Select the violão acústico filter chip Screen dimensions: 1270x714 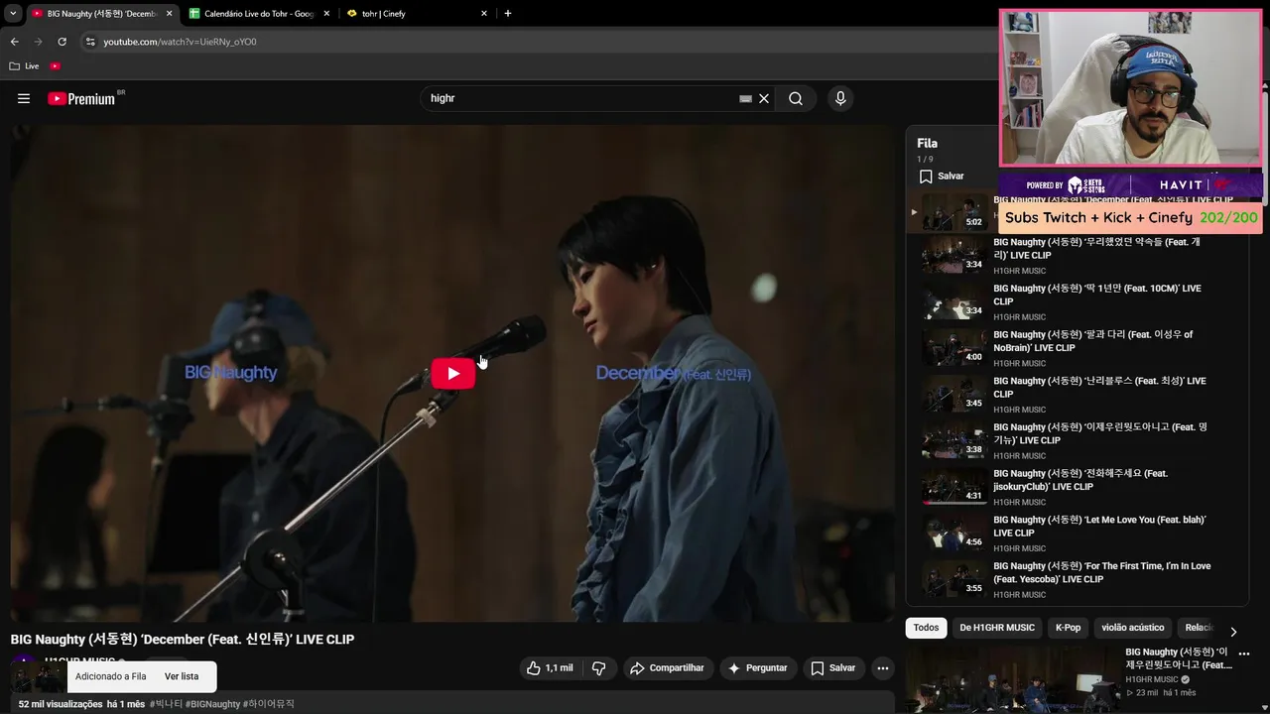click(x=1132, y=628)
